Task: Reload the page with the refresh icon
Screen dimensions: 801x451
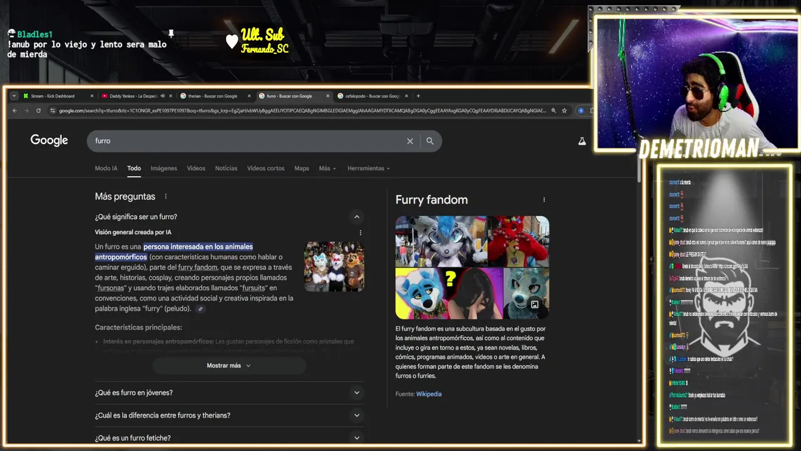Action: click(x=38, y=111)
